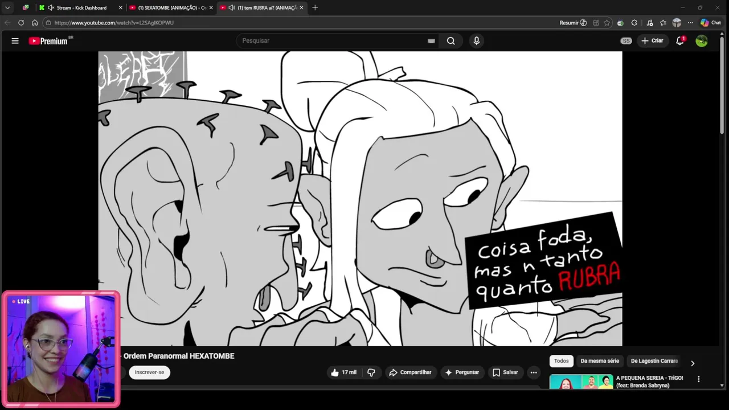Click the video player frame
The height and width of the screenshot is (410, 729).
coord(360,199)
